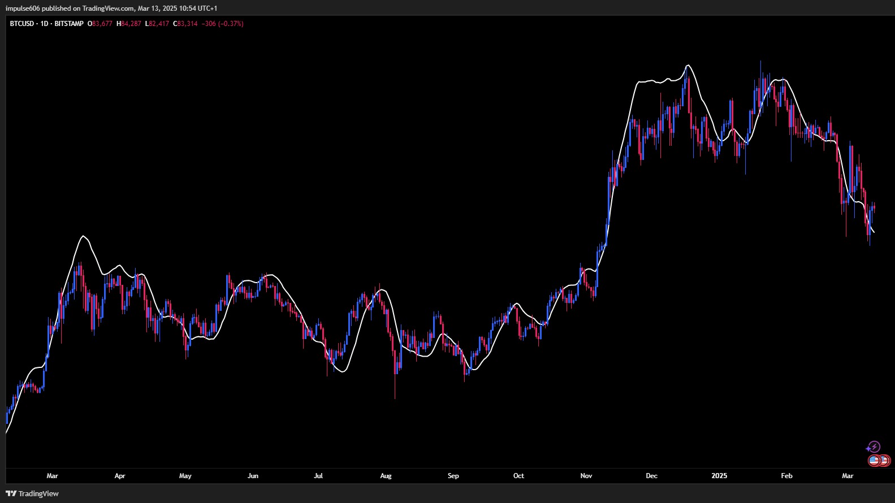Click the May label on the time axis
The image size is (895, 503).
tap(185, 476)
